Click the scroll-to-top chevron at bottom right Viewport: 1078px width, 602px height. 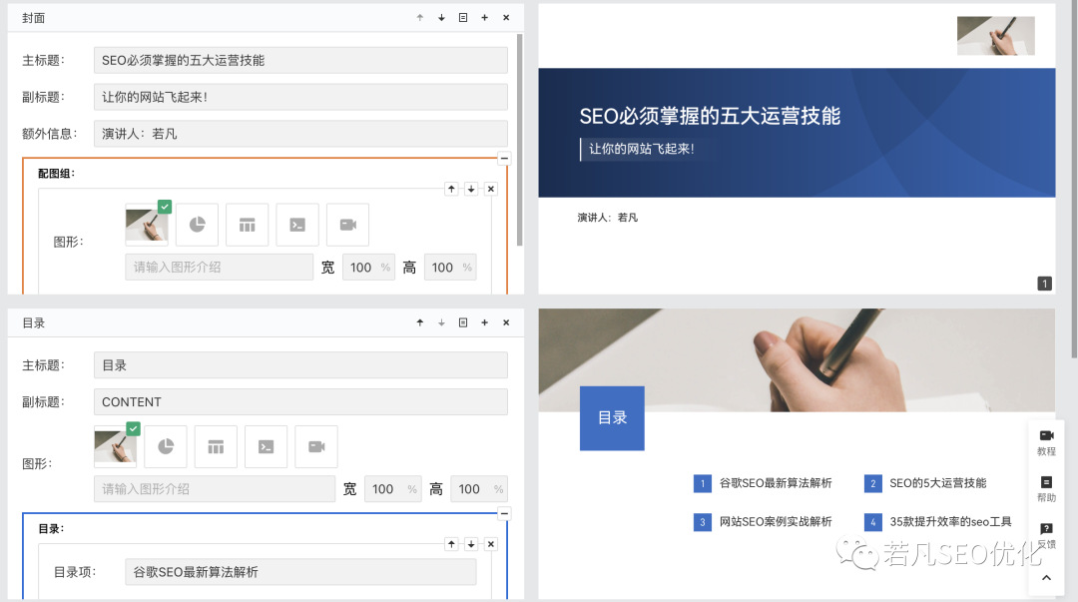click(x=1046, y=578)
